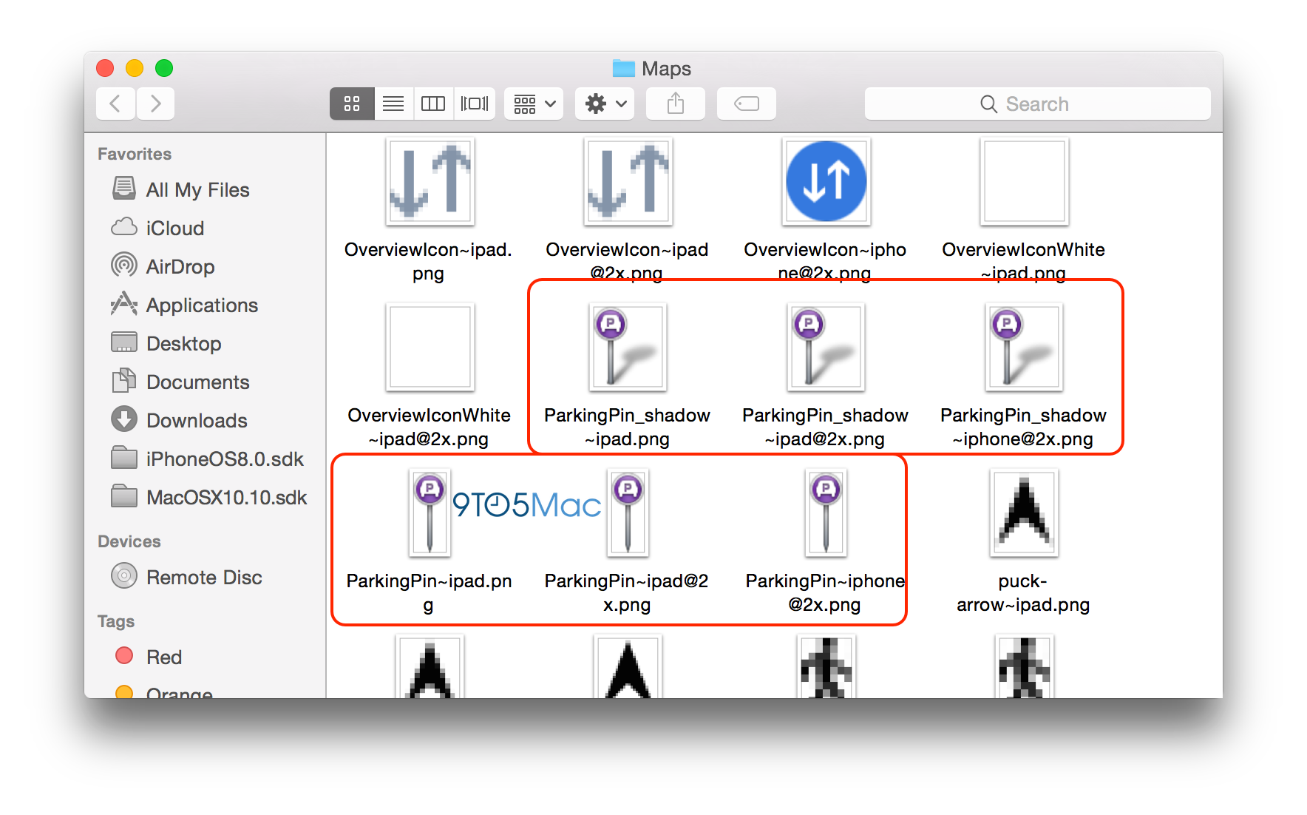The width and height of the screenshot is (1307, 815).
Task: Open AirDrop from the sidebar
Action: (x=180, y=267)
